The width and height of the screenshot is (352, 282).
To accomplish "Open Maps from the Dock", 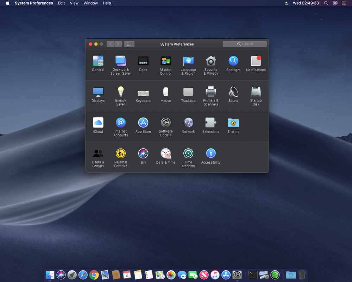I will (160, 275).
